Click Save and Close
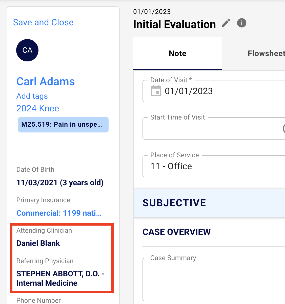Viewport: 285px width, 304px height. point(43,22)
